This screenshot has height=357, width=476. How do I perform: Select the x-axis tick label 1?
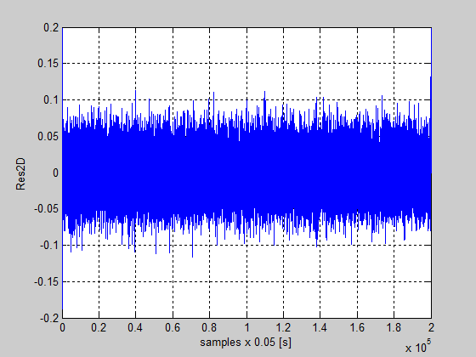tap(246, 327)
